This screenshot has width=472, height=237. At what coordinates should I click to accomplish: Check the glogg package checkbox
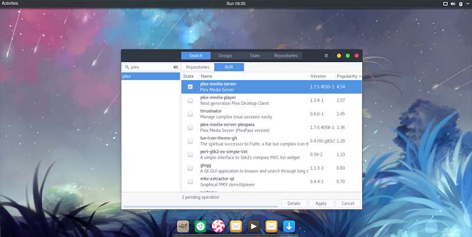[x=190, y=168]
